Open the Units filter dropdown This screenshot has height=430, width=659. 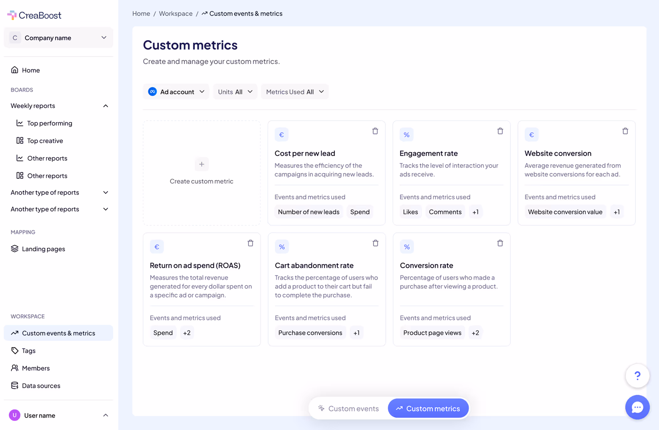[x=235, y=92]
